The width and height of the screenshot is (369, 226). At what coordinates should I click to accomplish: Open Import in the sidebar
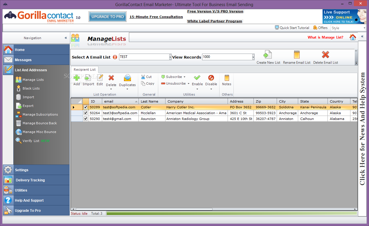[25, 97]
